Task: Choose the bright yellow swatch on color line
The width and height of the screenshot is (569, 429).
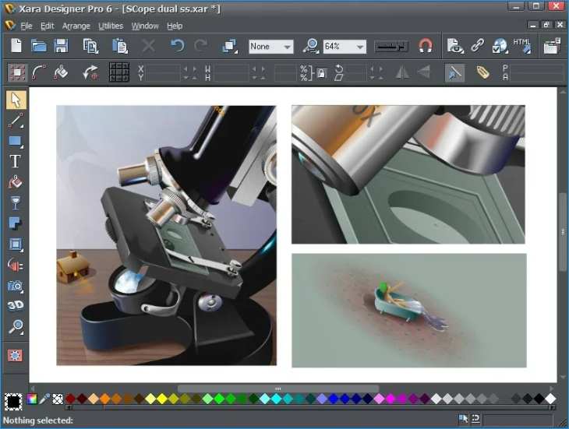Action: tap(162, 399)
